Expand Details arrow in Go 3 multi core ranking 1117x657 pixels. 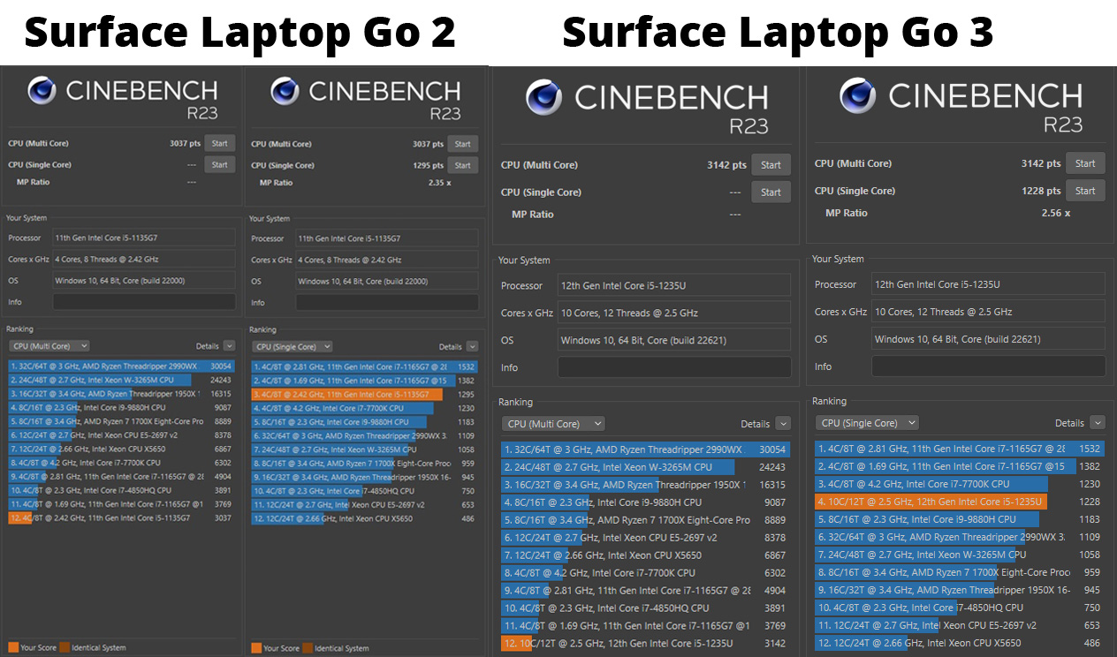coord(783,424)
